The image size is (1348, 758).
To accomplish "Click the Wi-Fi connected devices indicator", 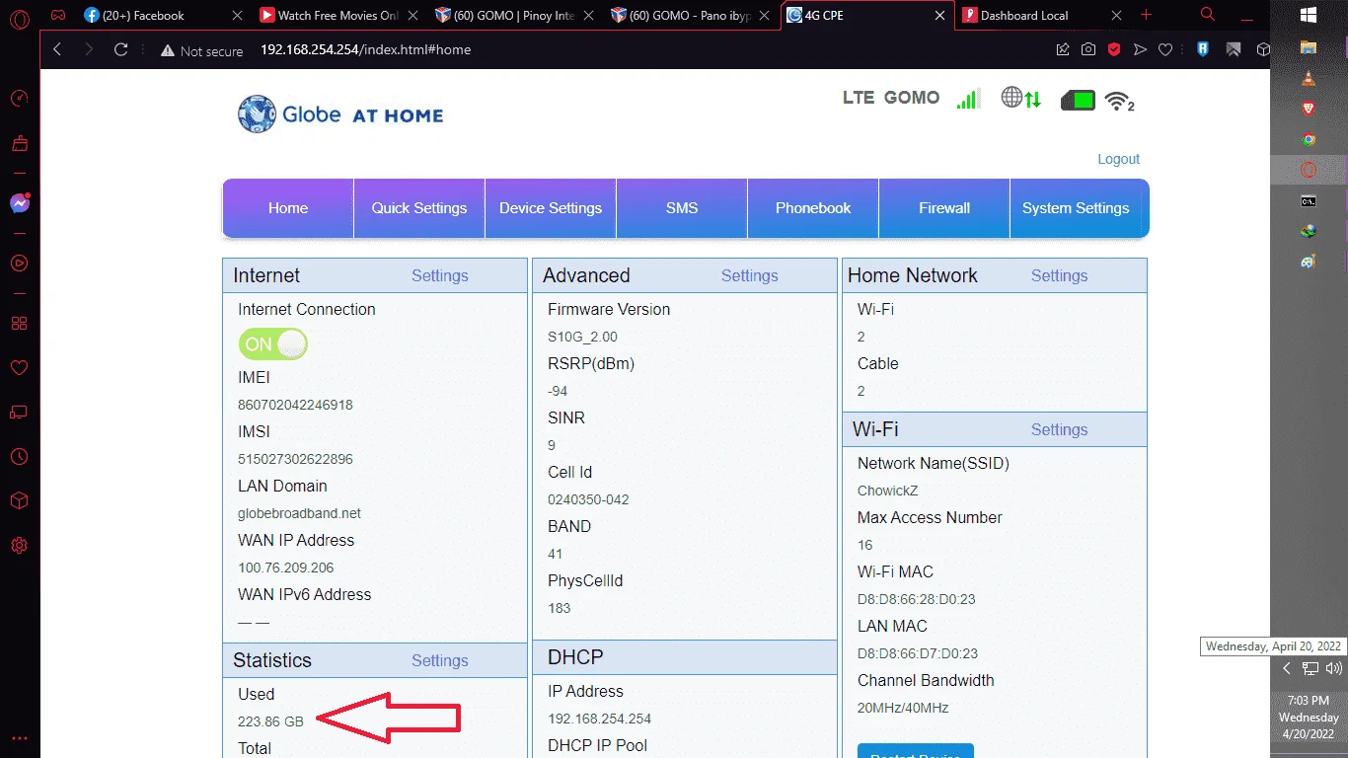I will 1119,101.
